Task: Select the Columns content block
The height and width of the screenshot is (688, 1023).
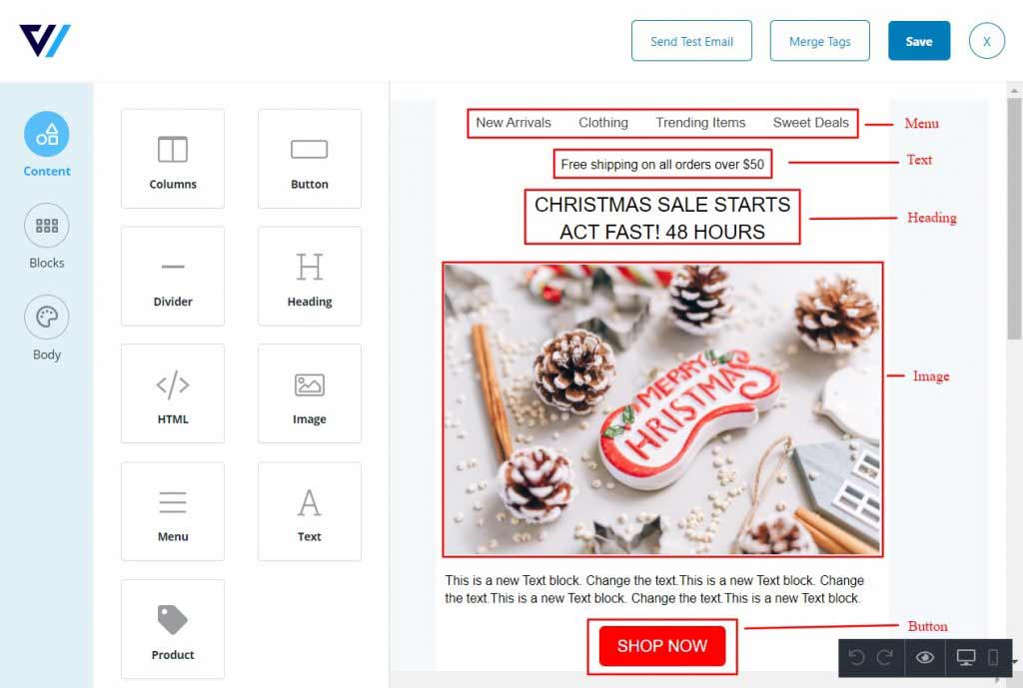Action: 172,159
